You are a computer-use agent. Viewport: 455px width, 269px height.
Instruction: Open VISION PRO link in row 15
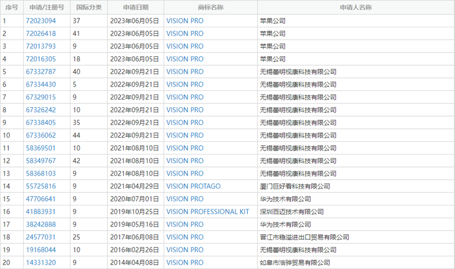(185, 199)
